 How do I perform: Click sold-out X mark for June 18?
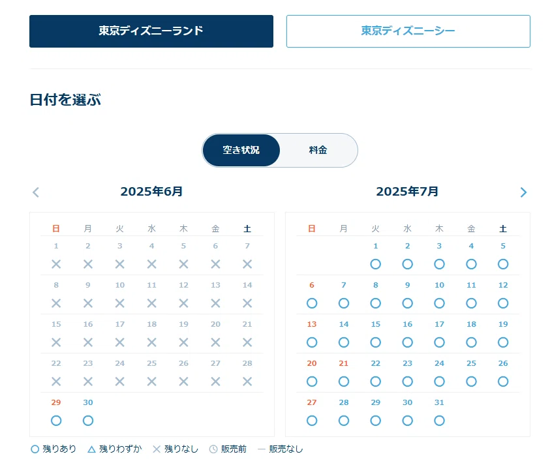coord(152,342)
